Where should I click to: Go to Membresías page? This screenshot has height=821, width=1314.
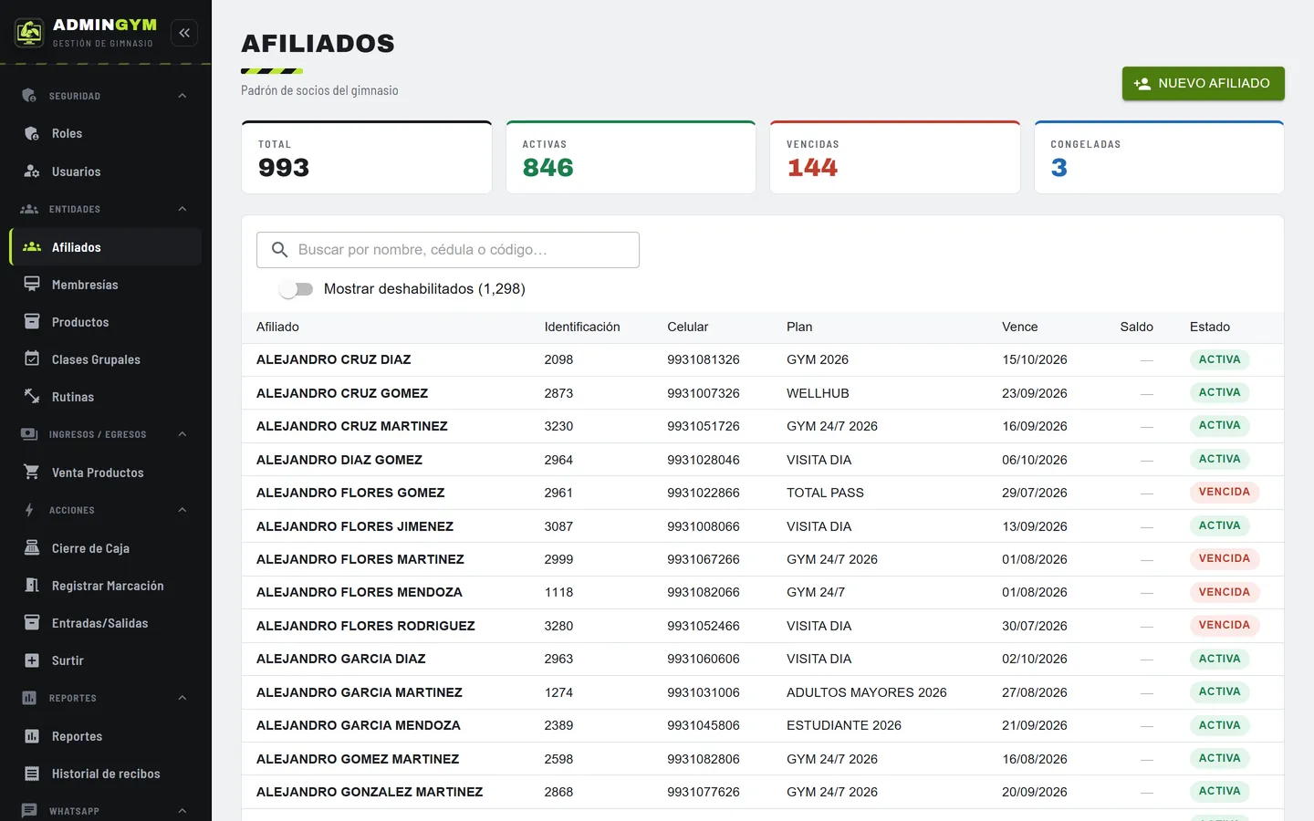(x=106, y=285)
